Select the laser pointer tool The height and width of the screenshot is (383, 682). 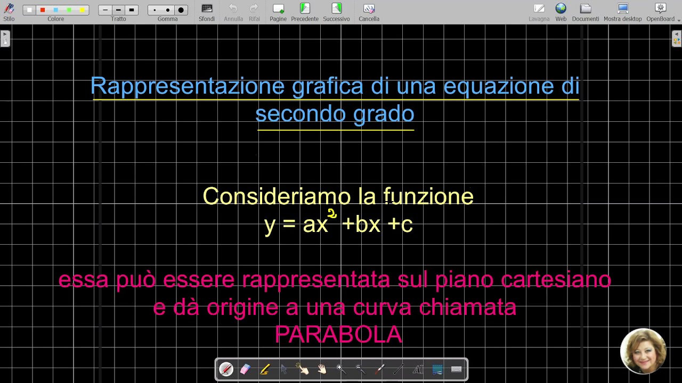click(379, 369)
